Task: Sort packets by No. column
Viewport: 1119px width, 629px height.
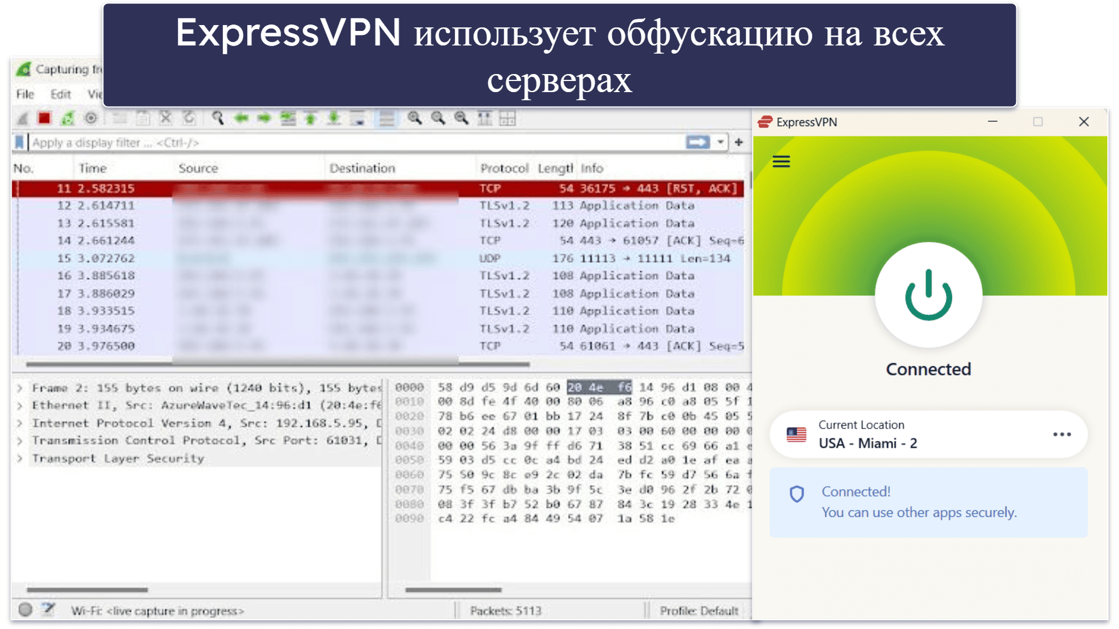Action: pos(24,168)
